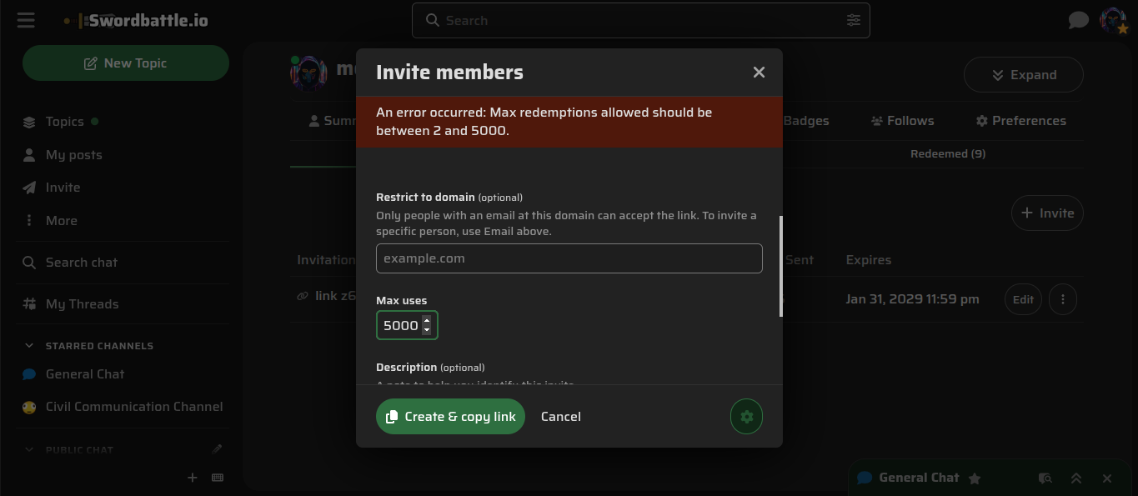Expand General Chat drawer with double chevrons
This screenshot has width=1138, height=496.
(x=1076, y=478)
